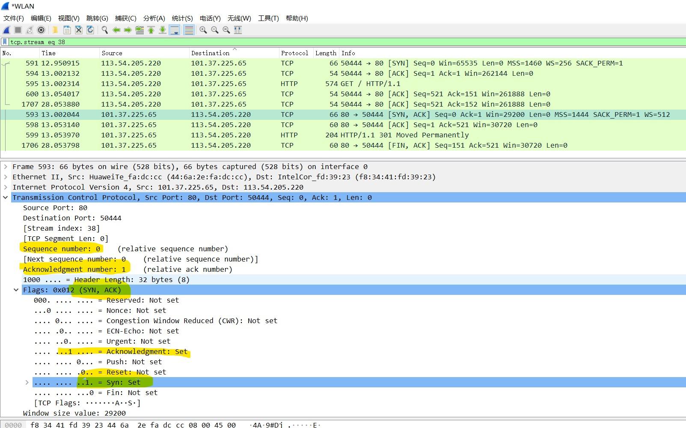Jump to the last packet
Viewport: 686px width, 428px height.
pyautogui.click(x=163, y=30)
